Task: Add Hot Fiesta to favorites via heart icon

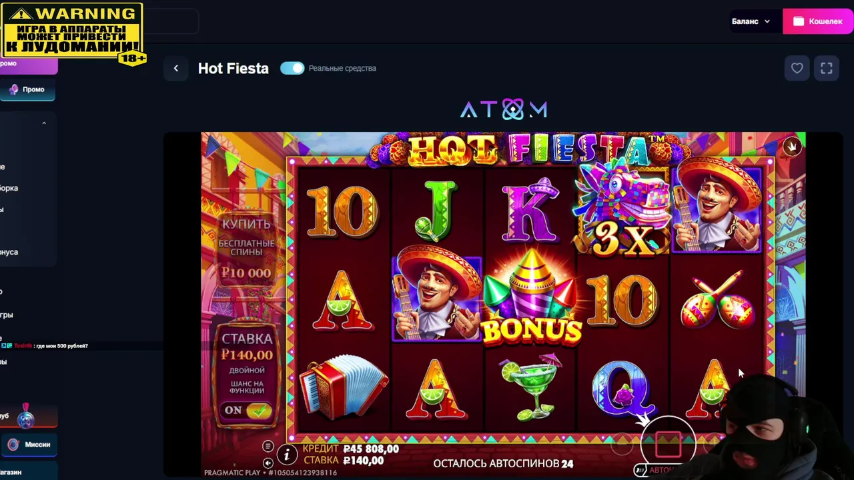Action: [x=797, y=68]
